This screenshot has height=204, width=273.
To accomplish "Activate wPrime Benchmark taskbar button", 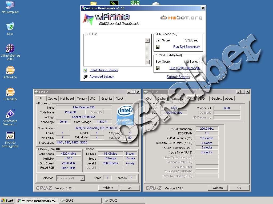I will coord(37,201).
